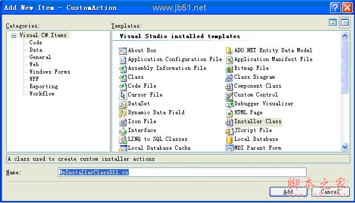
Task: Select the Visual C# Items category
Action: (43, 35)
